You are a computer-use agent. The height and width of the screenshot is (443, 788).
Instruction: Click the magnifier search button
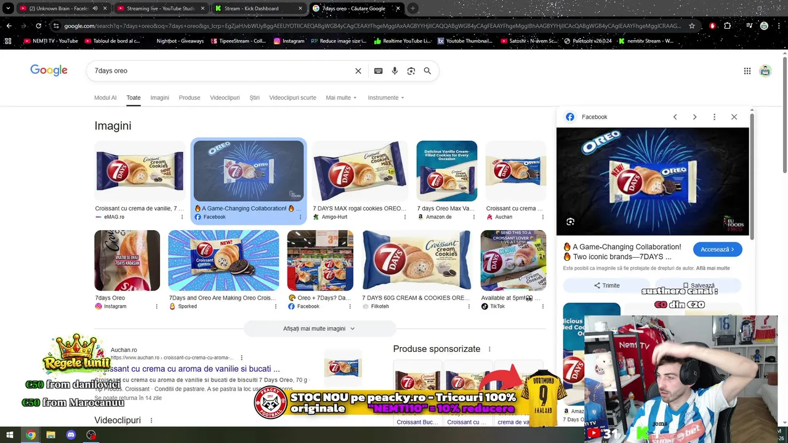point(427,71)
